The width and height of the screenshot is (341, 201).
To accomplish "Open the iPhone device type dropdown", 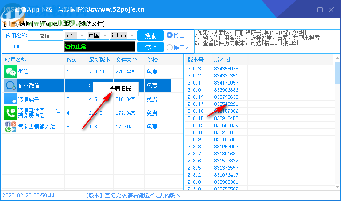I will [123, 35].
